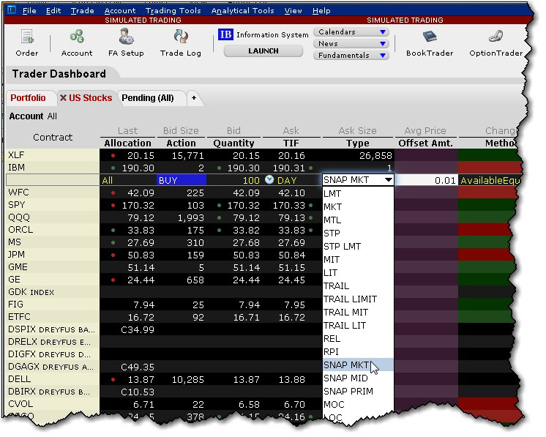Click the All allocation cell in order row
Screen dimensions: 546x437
127,180
